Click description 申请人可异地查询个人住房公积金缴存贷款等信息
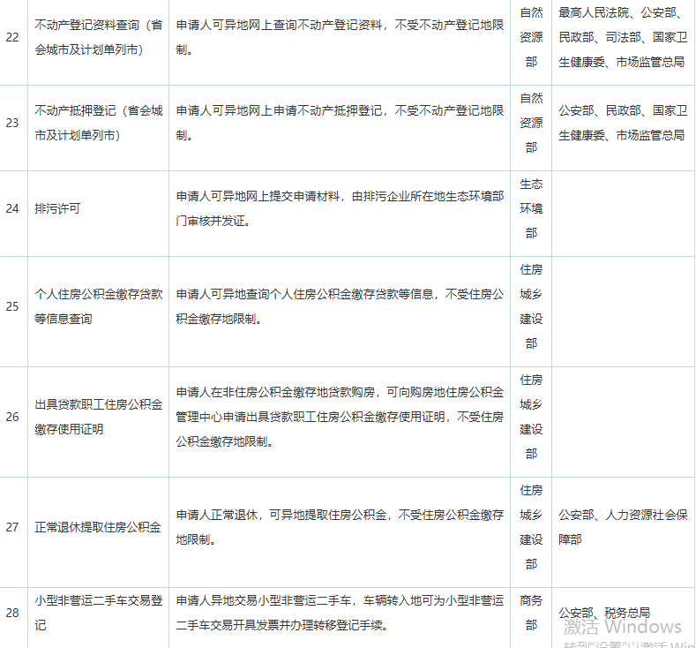Image resolution: width=696 pixels, height=648 pixels. [x=340, y=306]
